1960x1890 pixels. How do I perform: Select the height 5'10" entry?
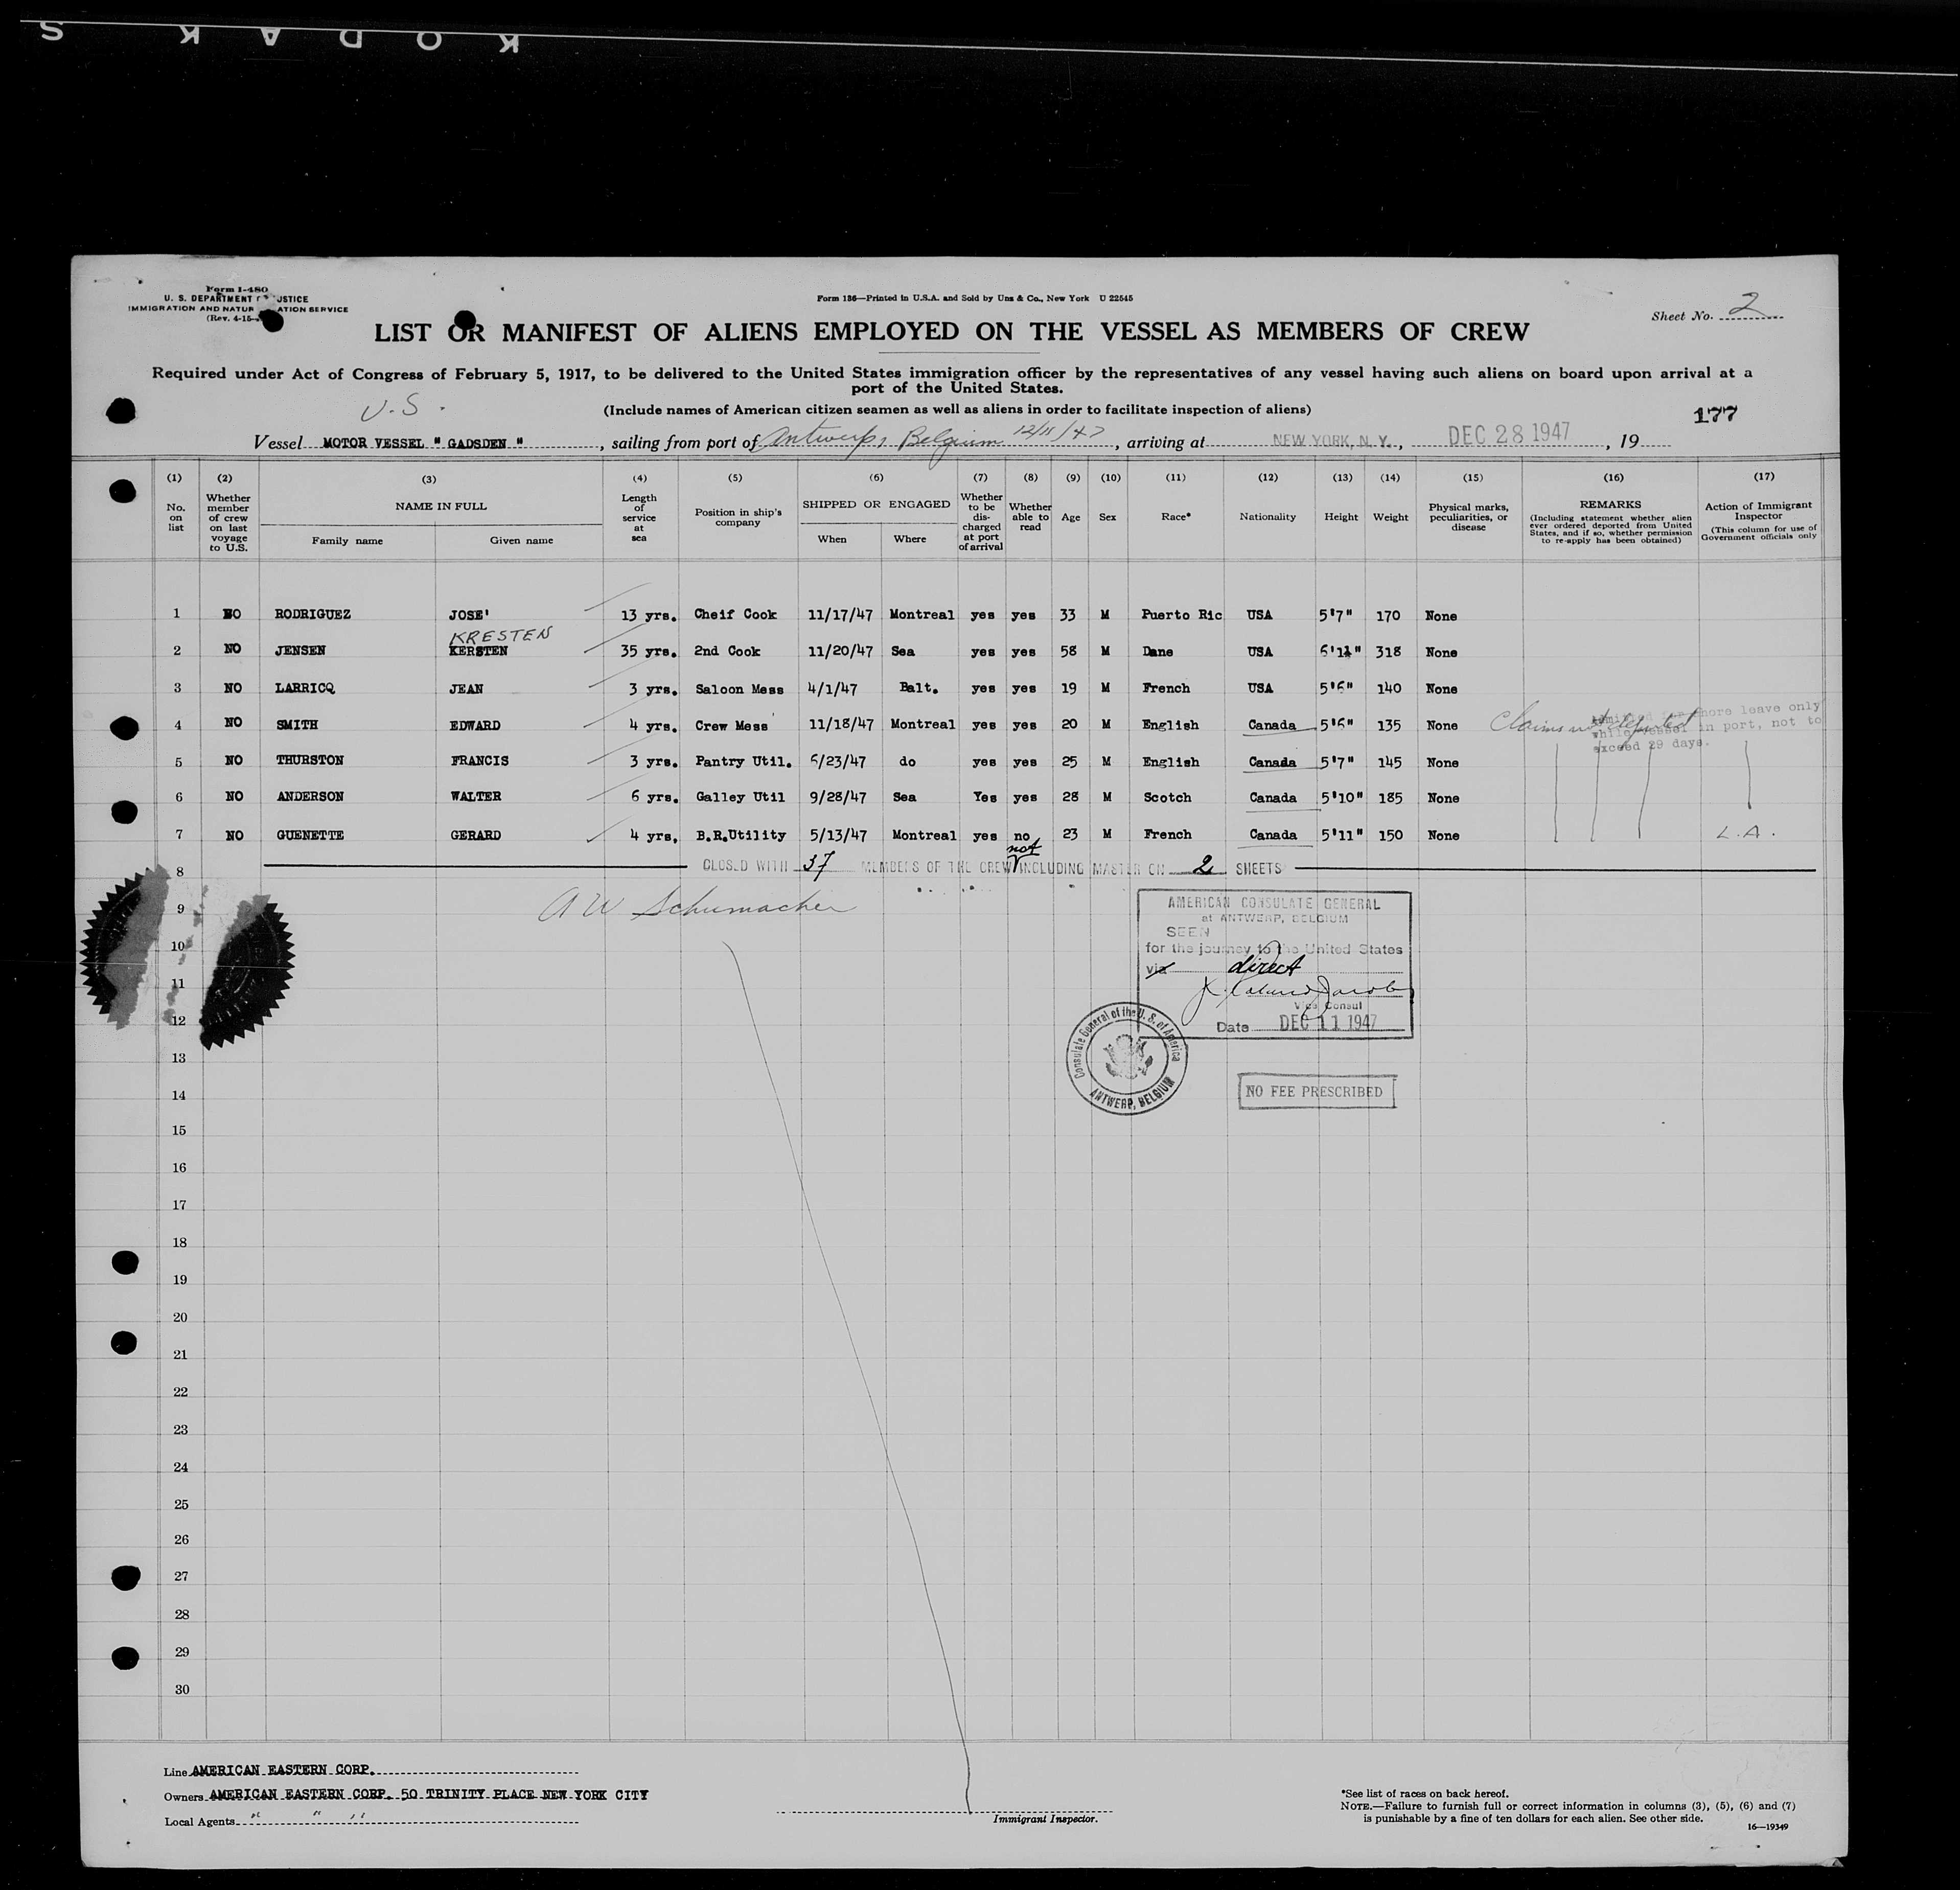pos(1341,798)
